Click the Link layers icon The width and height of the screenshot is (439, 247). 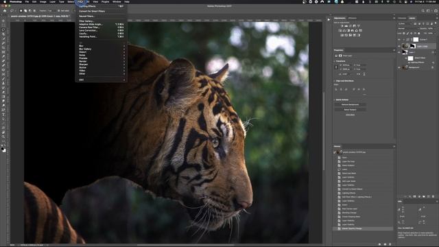(405, 197)
